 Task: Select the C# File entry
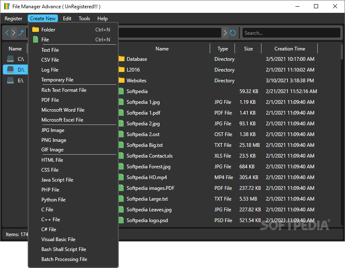(x=73, y=229)
